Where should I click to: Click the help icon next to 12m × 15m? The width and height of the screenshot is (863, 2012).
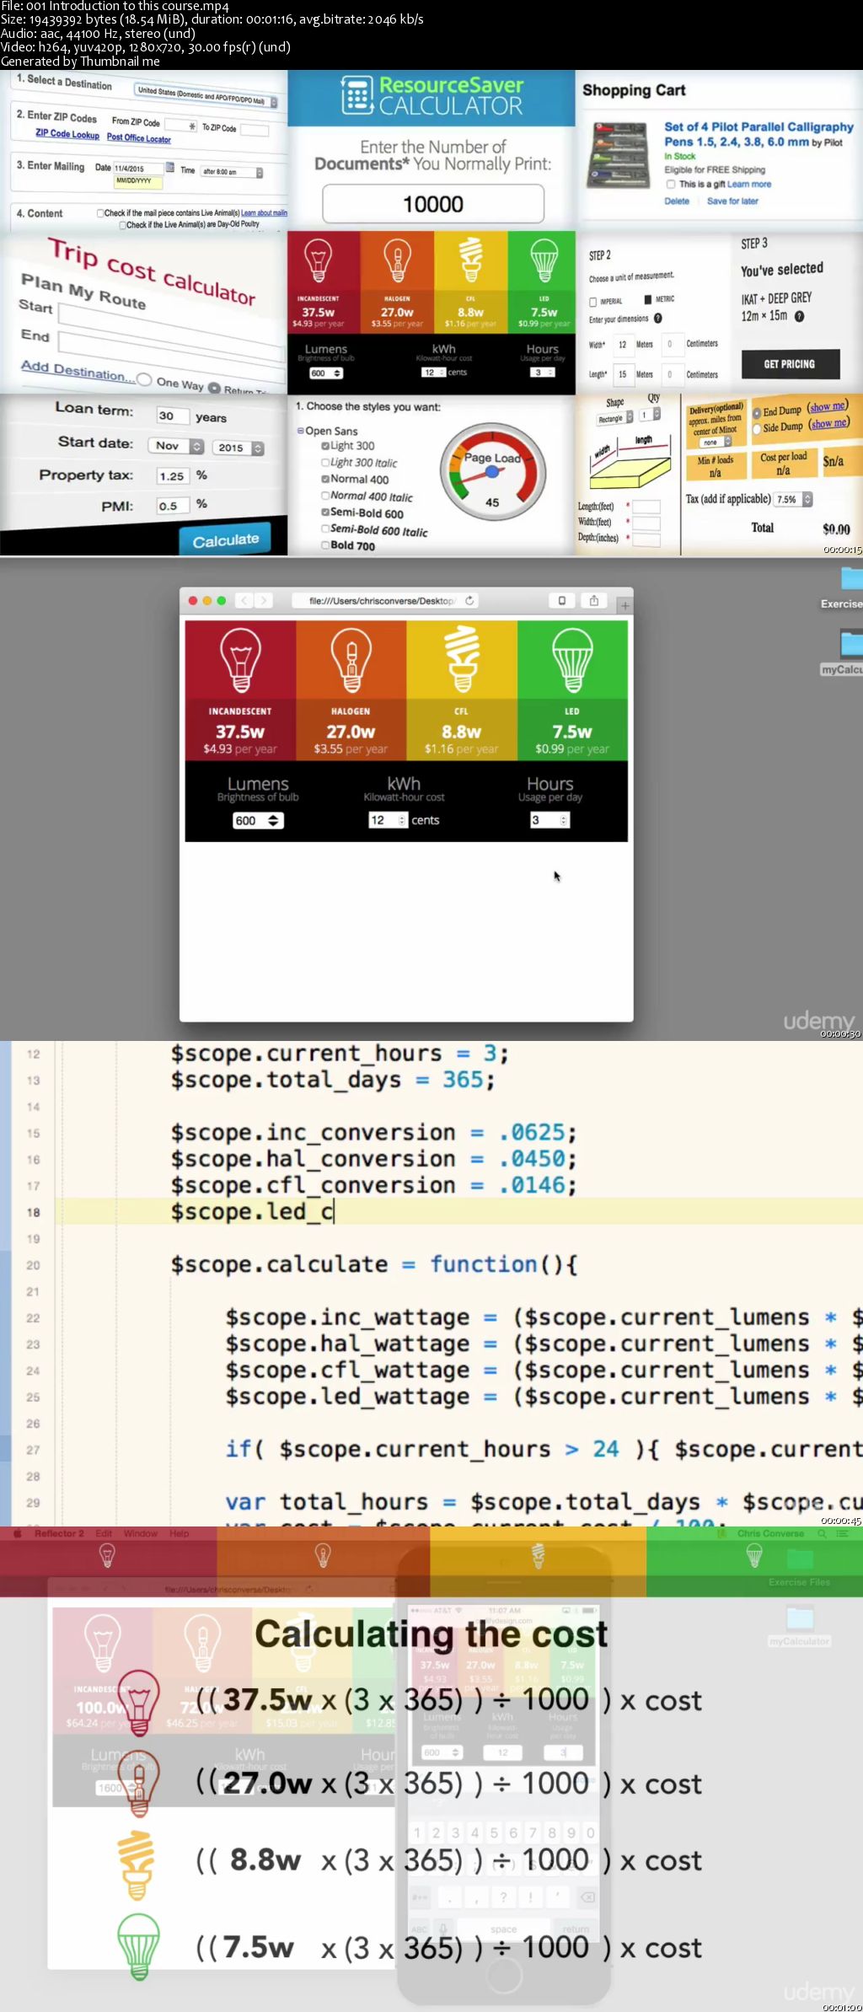tap(799, 316)
